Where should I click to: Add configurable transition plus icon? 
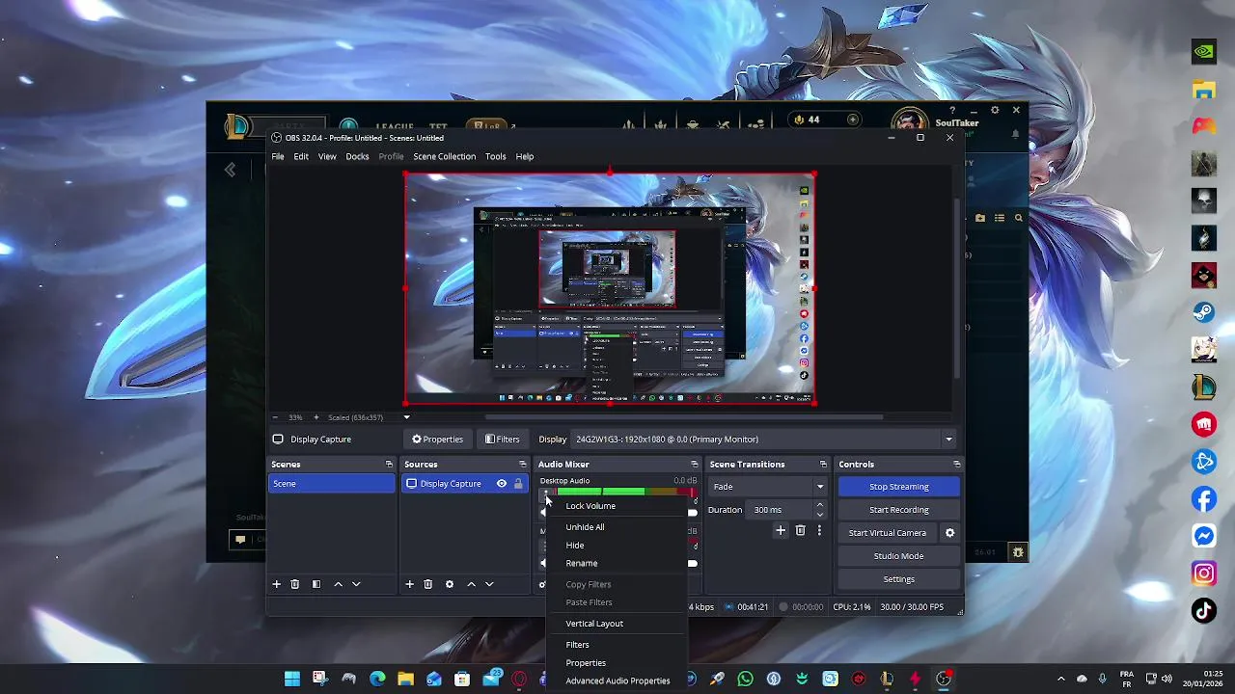(781, 530)
